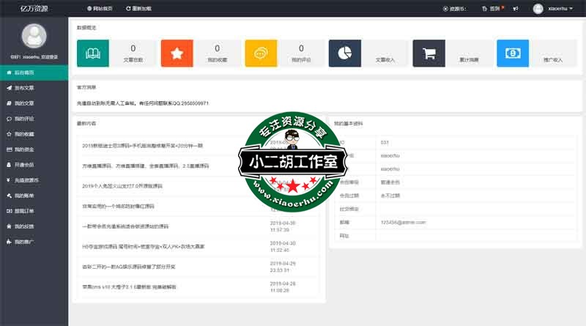Click the 推广收入 label

[x=553, y=60]
